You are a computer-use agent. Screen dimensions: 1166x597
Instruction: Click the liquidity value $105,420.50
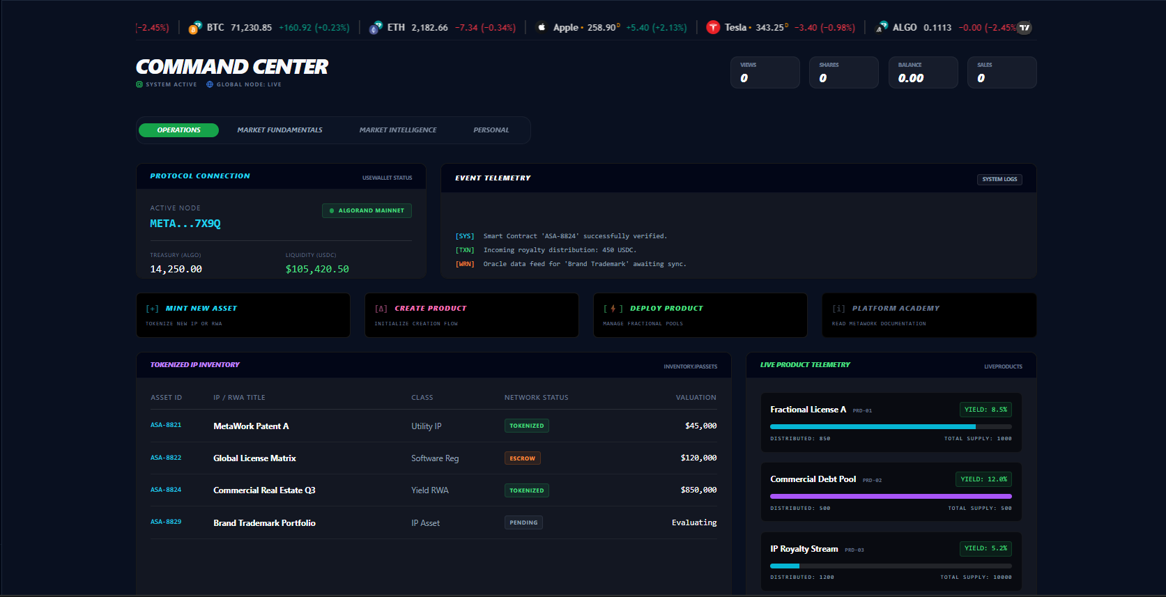[x=317, y=269]
